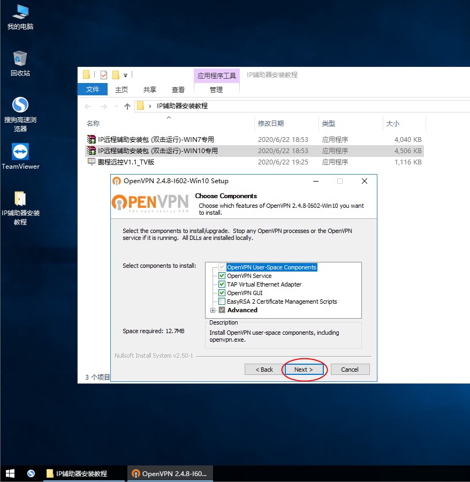Launch TeamViewer desktop shortcut

coord(20,156)
